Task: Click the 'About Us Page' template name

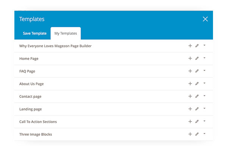Action: (31, 84)
